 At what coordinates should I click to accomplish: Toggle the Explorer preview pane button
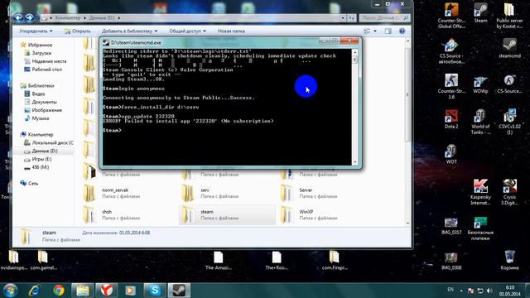coord(388,31)
